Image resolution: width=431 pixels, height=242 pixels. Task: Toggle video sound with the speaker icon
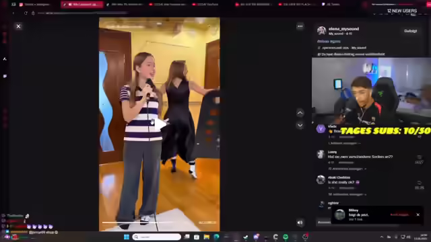(300, 223)
